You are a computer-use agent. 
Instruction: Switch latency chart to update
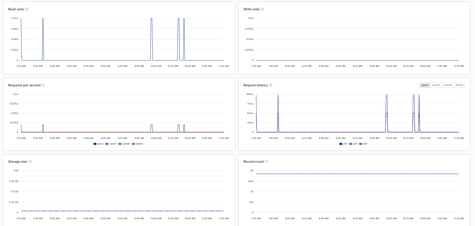[448, 85]
